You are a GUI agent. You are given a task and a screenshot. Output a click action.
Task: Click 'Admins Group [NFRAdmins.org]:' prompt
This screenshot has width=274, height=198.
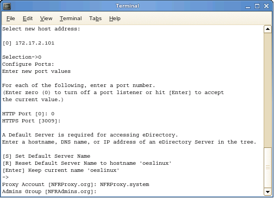point(49,191)
